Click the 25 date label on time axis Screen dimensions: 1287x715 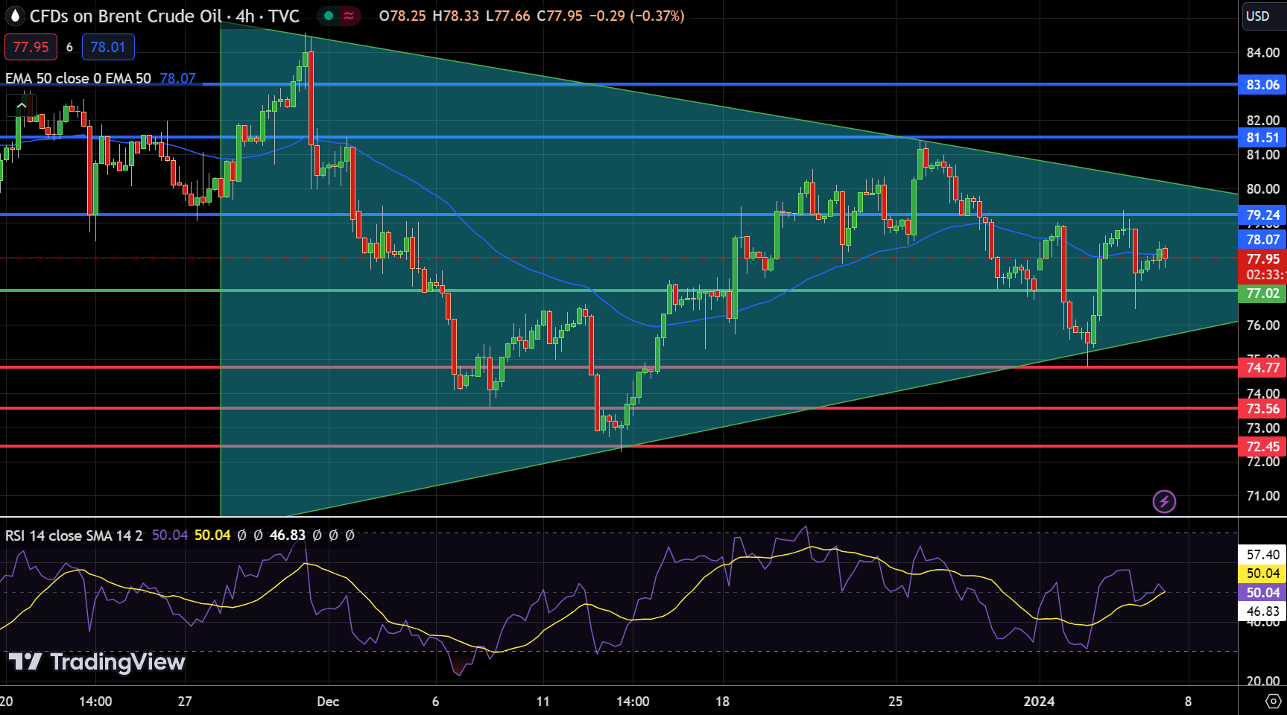pos(896,702)
